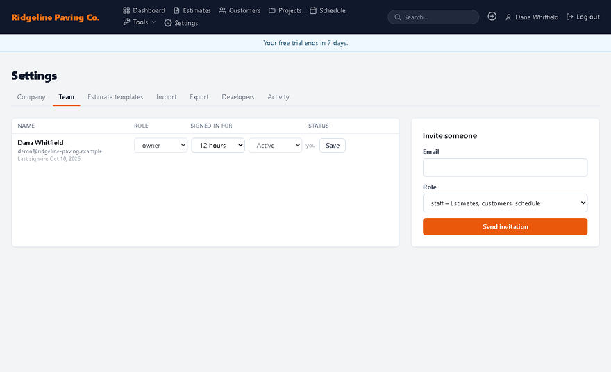This screenshot has width=611, height=372.
Task: Click the Ridgeline Paving Co. logo
Action: click(x=56, y=17)
